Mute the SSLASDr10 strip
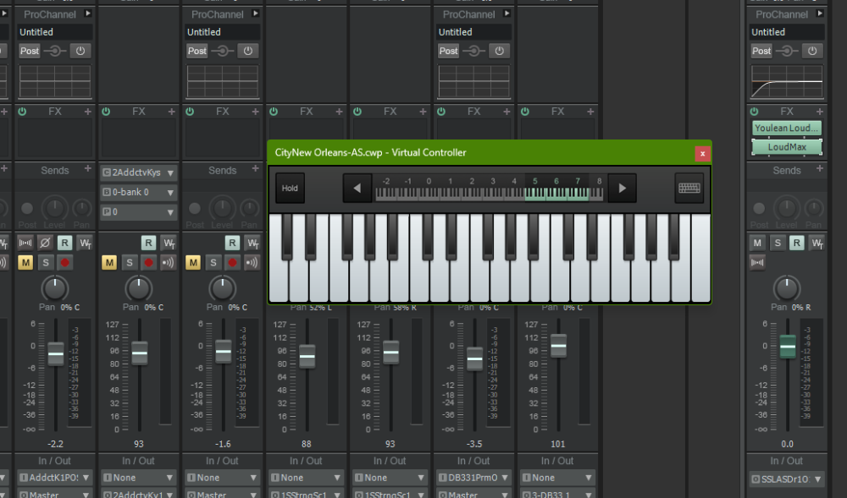This screenshot has width=847, height=498. pos(757,243)
